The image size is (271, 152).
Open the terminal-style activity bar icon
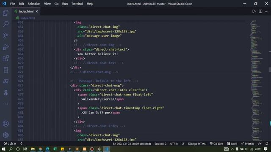6,81
